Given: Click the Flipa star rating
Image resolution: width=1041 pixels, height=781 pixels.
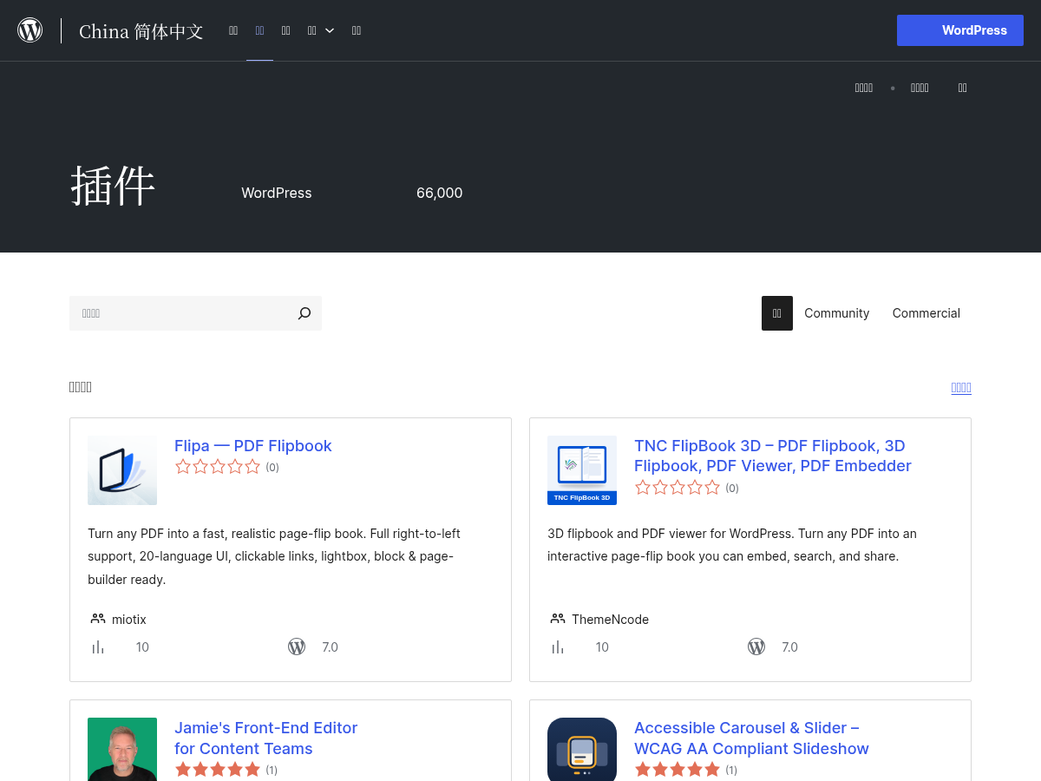Looking at the screenshot, I should tap(218, 467).
